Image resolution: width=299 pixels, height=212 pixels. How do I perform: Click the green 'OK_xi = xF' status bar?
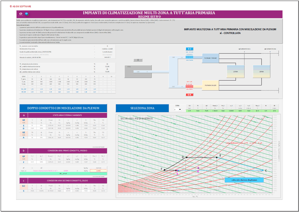click(63, 174)
